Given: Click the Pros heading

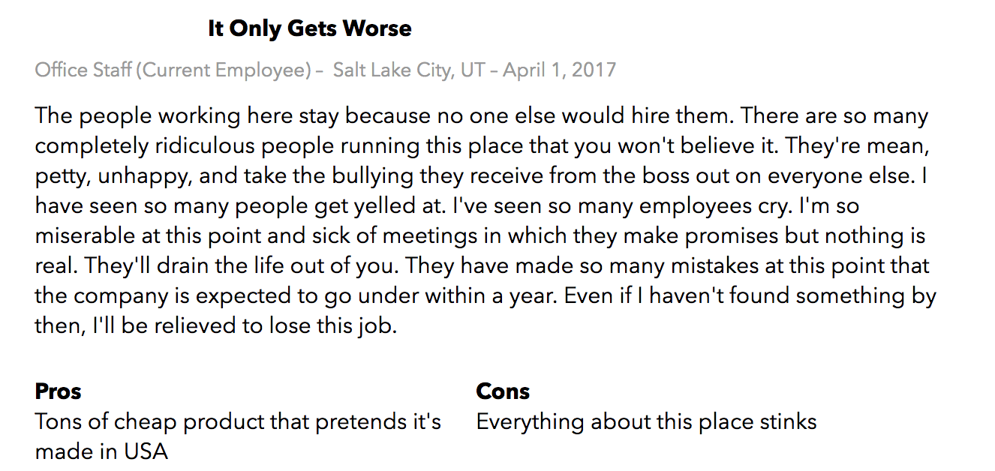Looking at the screenshot, I should (58, 391).
